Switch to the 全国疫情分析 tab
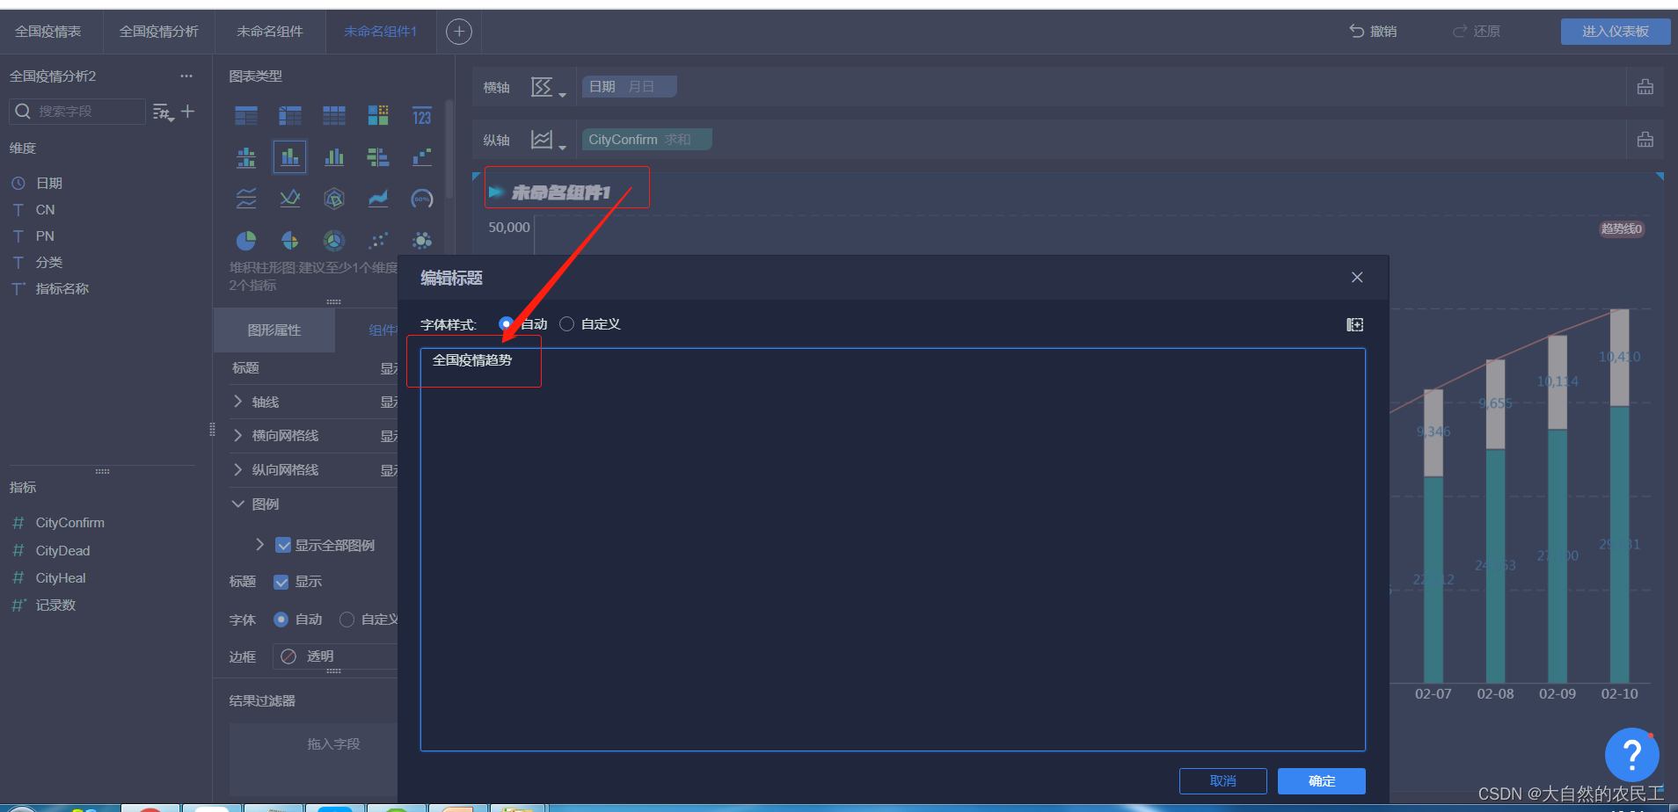This screenshot has width=1678, height=812. tap(159, 32)
